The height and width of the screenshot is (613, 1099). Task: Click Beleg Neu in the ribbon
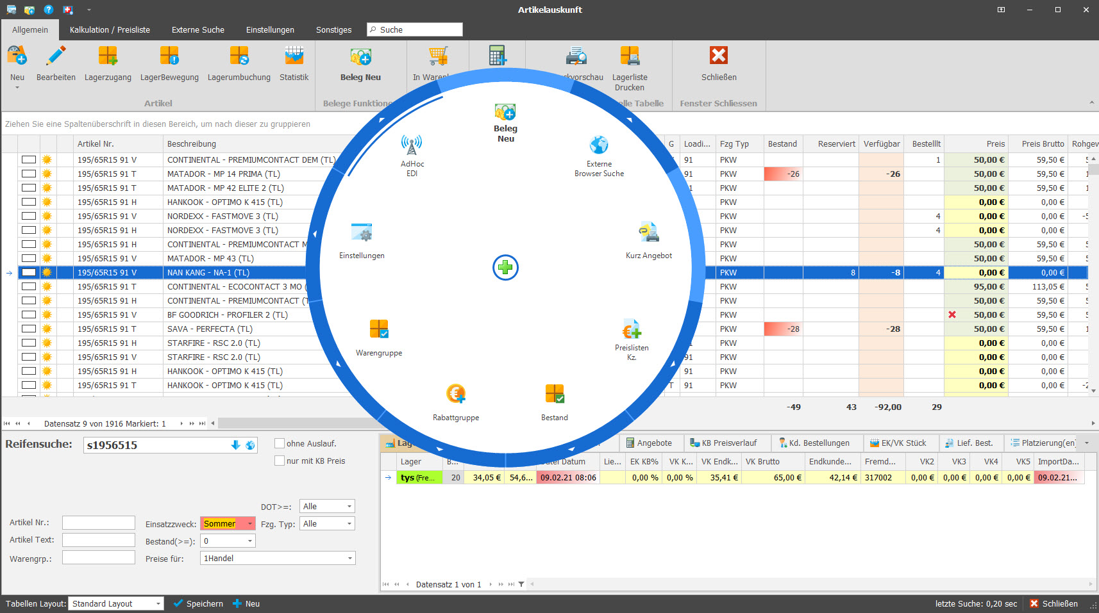[360, 63]
